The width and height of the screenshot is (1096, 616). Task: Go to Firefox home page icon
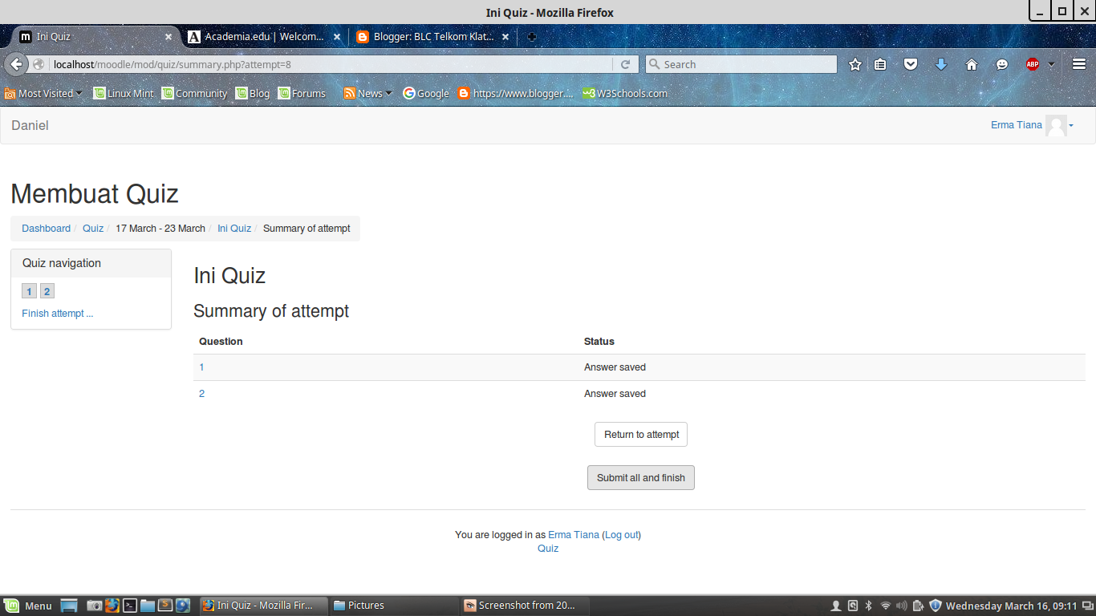tap(972, 64)
